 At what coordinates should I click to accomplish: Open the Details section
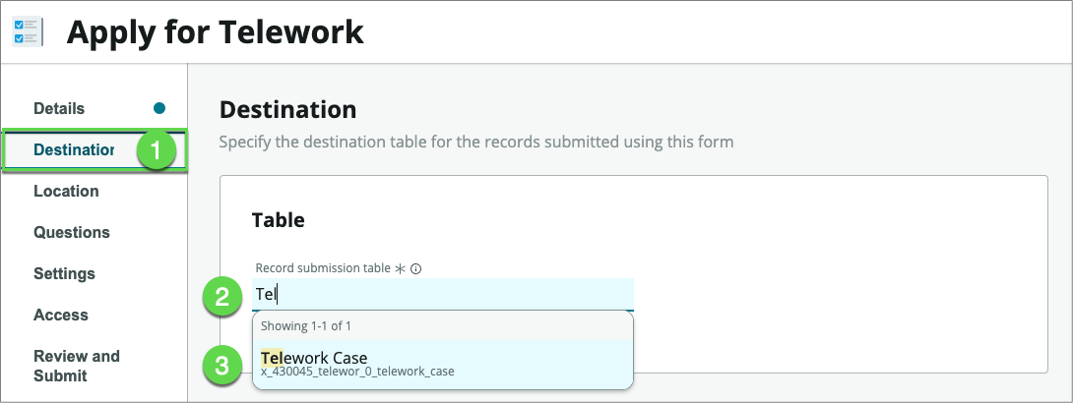pyautogui.click(x=59, y=108)
